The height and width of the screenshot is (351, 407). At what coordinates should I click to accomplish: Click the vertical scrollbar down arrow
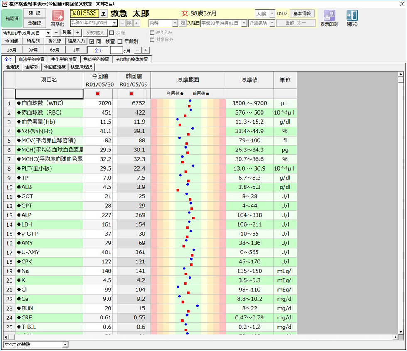click(x=400, y=331)
